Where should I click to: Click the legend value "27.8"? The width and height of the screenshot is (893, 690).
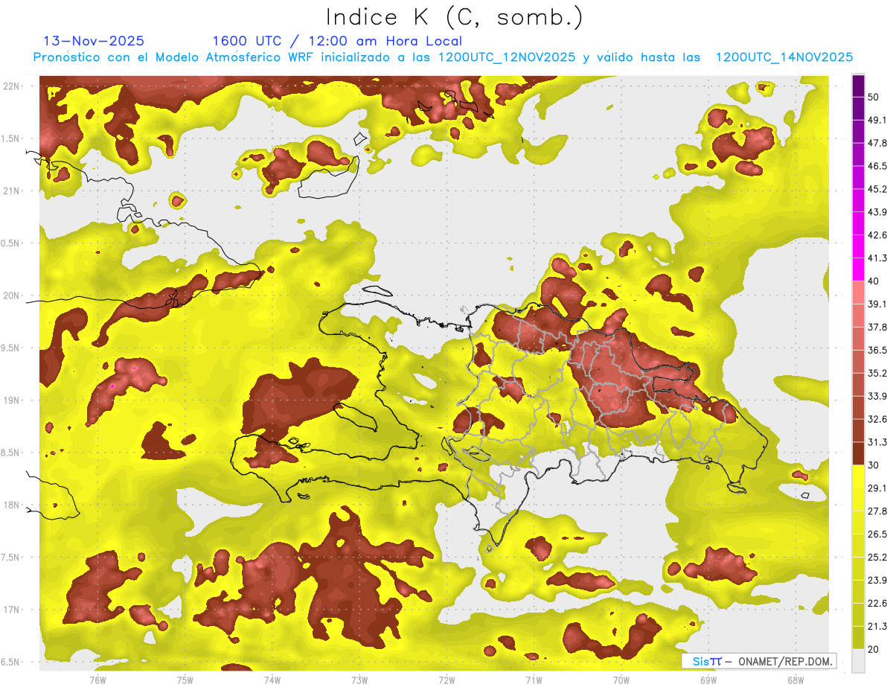[877, 511]
